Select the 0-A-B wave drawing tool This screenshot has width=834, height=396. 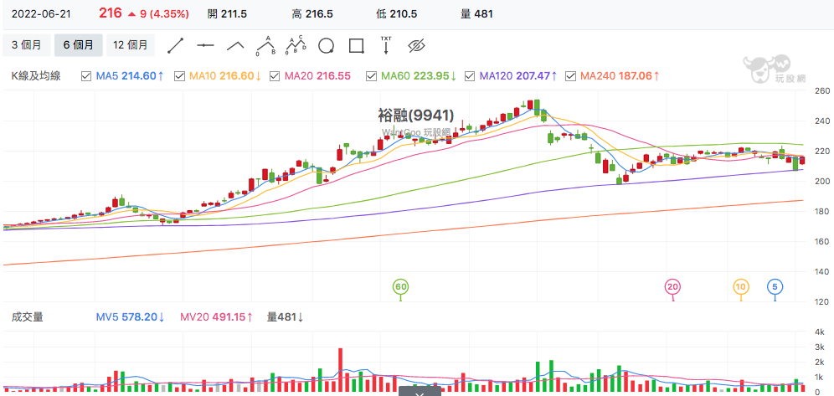tap(265, 46)
